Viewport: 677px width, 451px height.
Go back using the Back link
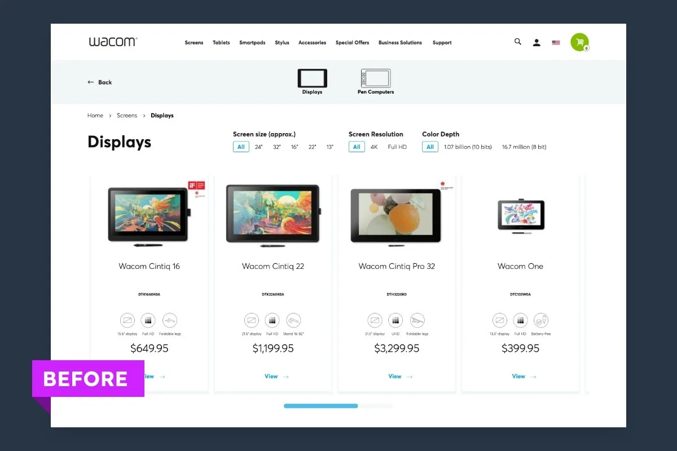(x=100, y=82)
